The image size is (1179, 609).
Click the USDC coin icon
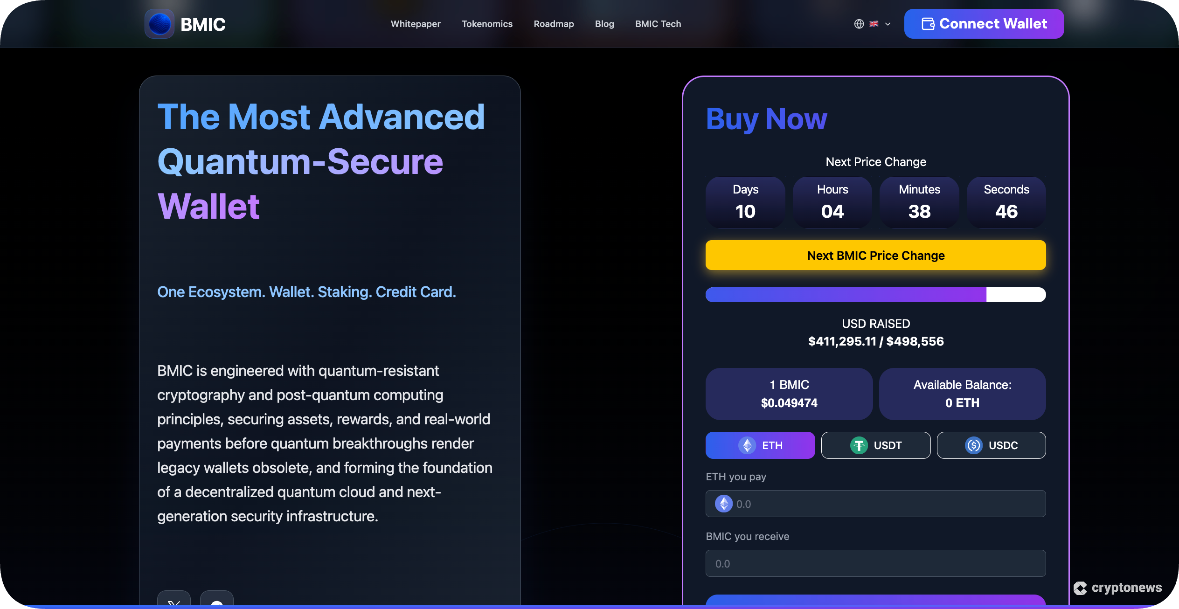974,445
